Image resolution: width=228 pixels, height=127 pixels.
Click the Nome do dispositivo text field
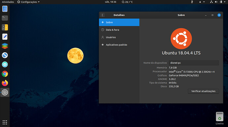click(x=194, y=63)
